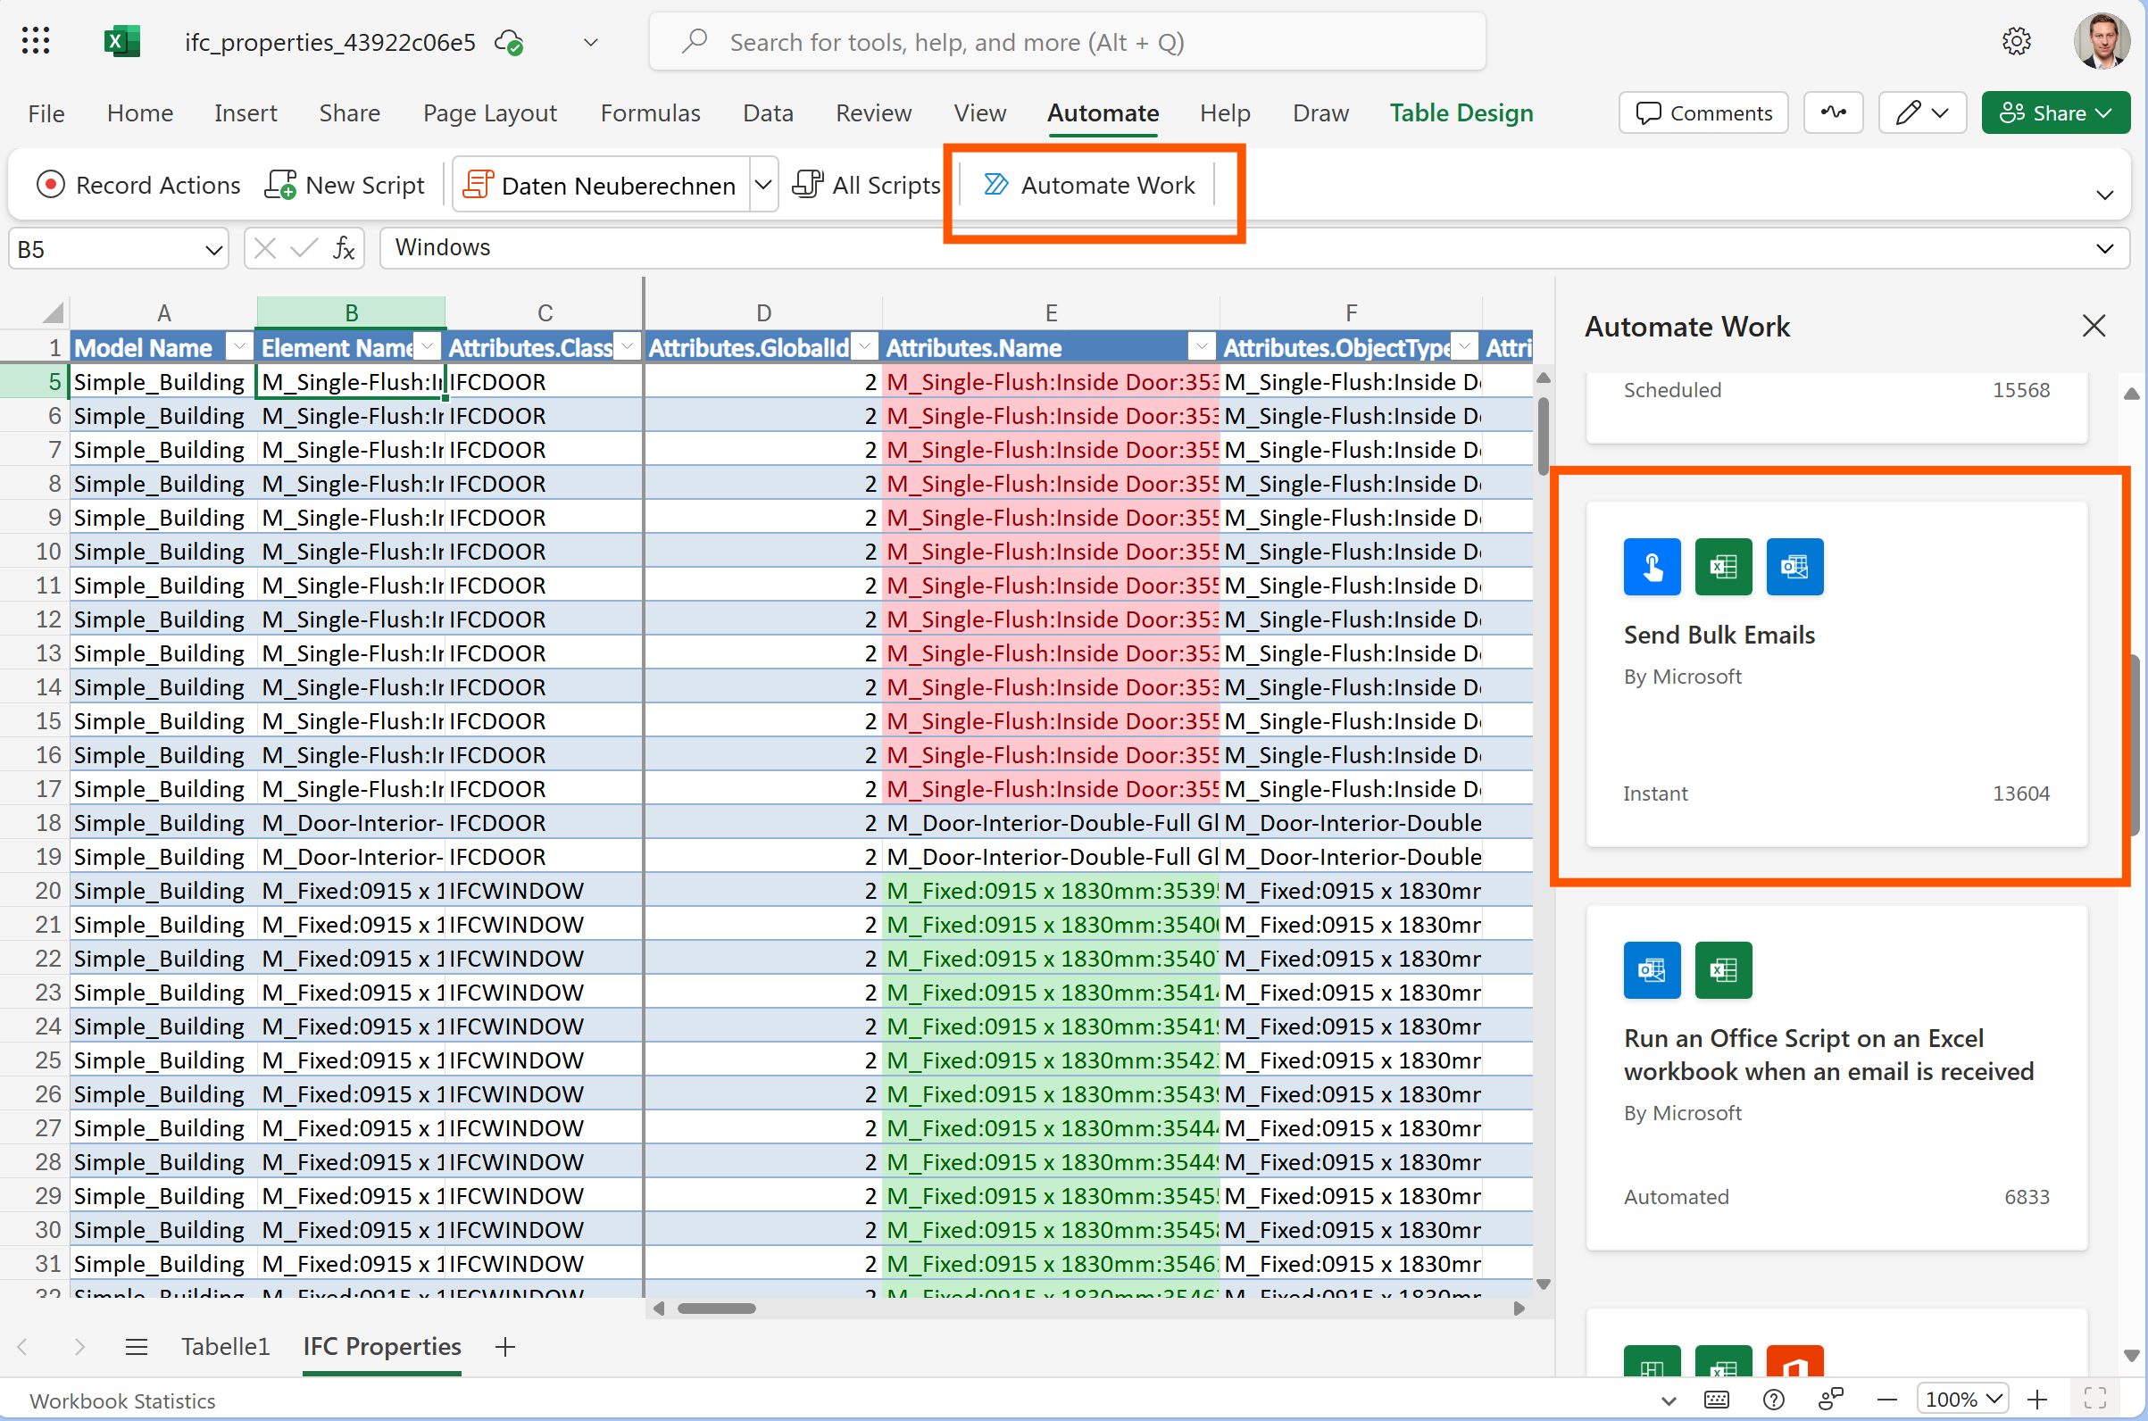Open All Scripts

click(867, 185)
